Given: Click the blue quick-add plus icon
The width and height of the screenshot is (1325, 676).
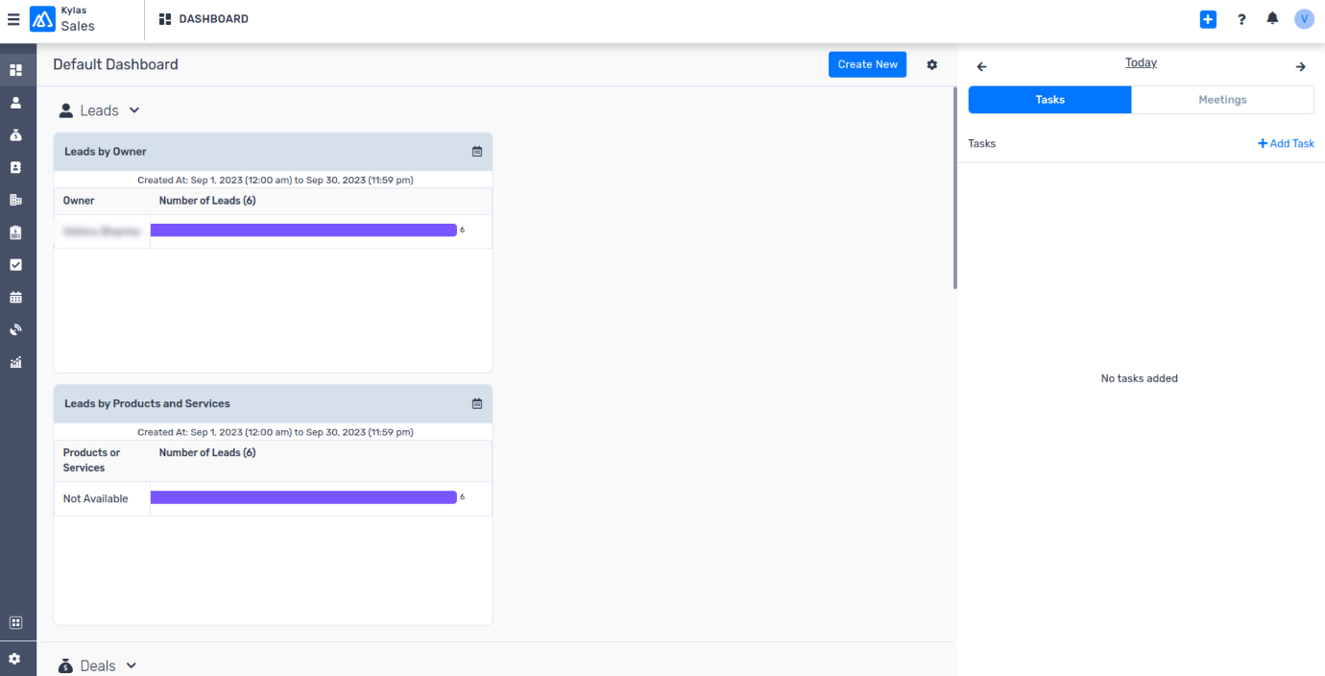Looking at the screenshot, I should 1208,19.
